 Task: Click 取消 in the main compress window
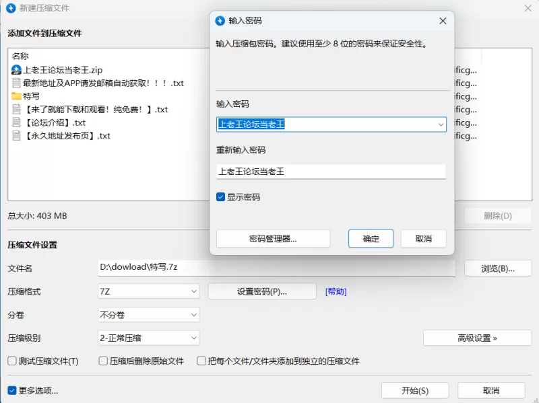491,391
